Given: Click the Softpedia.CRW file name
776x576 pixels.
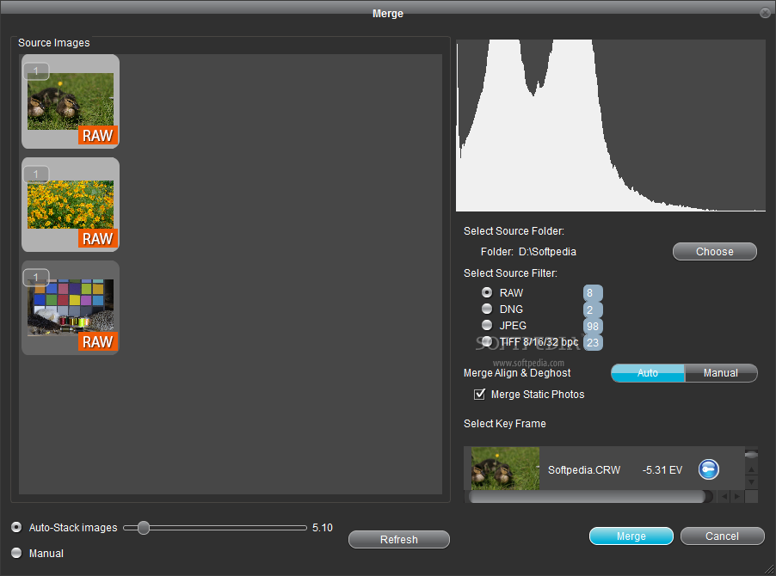Looking at the screenshot, I should click(x=584, y=469).
